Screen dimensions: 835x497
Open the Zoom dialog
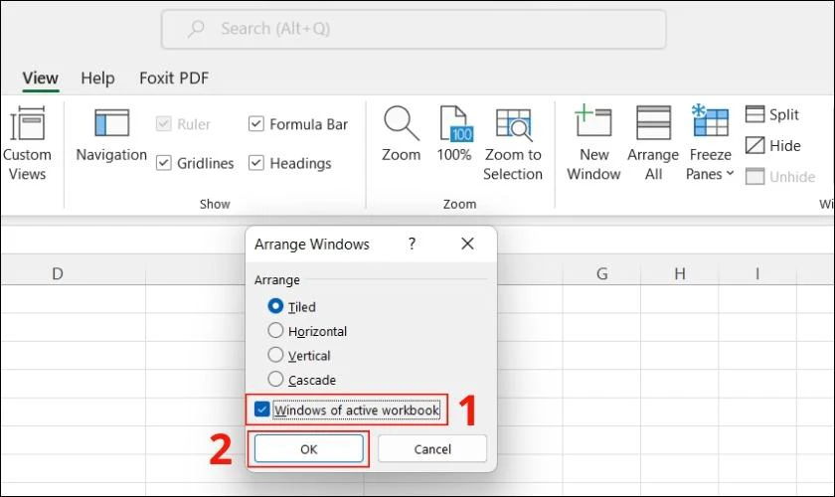click(401, 134)
